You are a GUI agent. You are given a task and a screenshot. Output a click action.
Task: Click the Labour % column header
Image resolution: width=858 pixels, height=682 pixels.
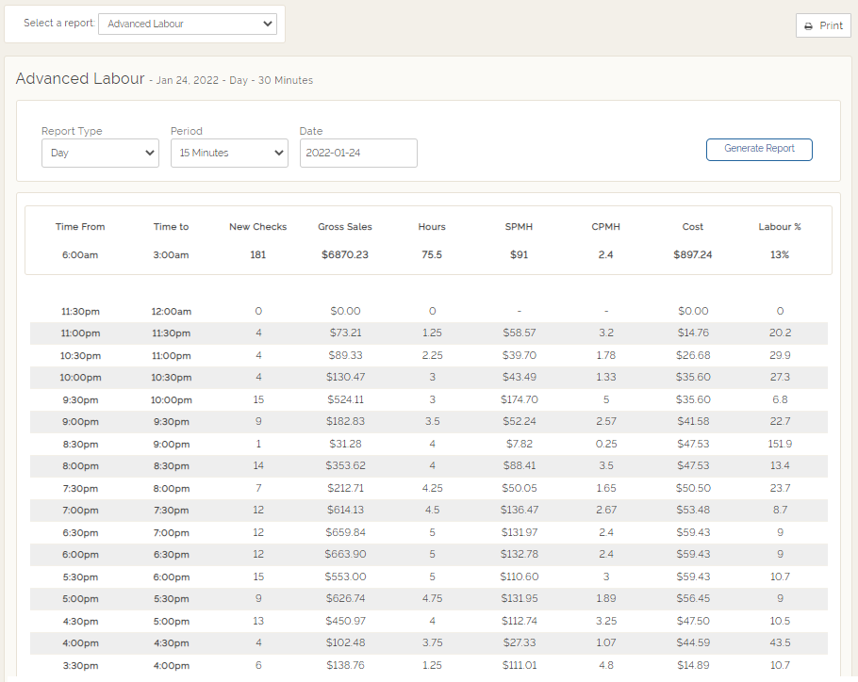point(780,227)
